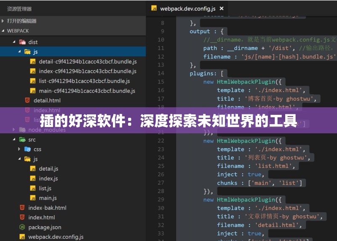Open index.js in src js folder
This screenshot has height=241, width=337.
[x=48, y=179]
